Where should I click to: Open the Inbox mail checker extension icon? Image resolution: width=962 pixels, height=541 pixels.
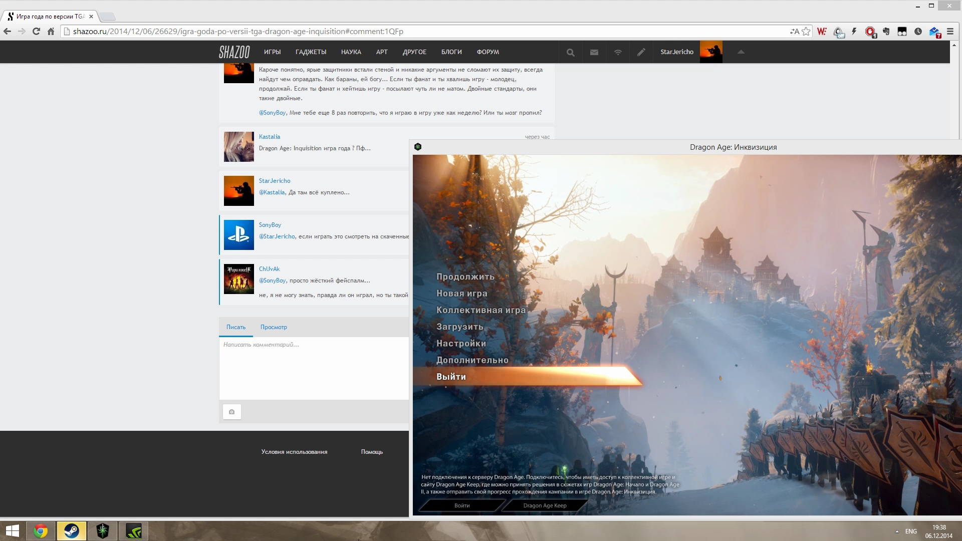point(935,32)
